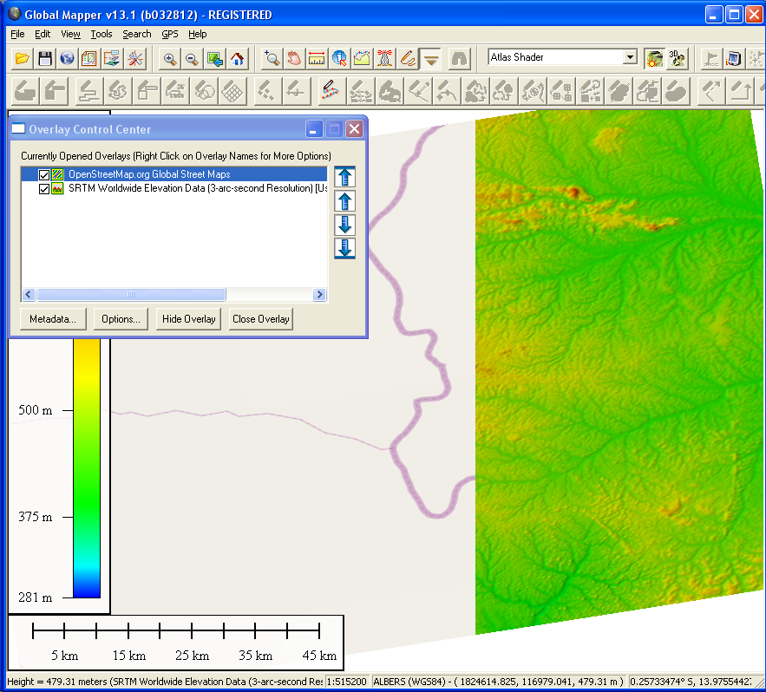Click the Save floppy disk icon

[x=45, y=59]
